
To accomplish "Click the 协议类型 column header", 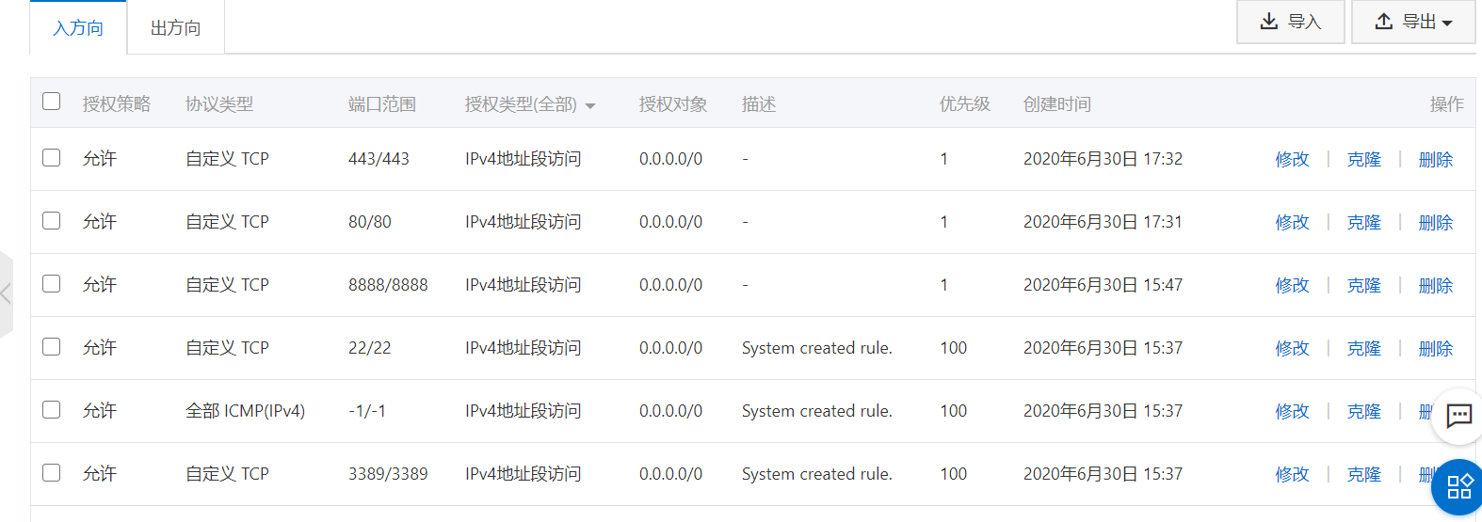I will [x=219, y=104].
